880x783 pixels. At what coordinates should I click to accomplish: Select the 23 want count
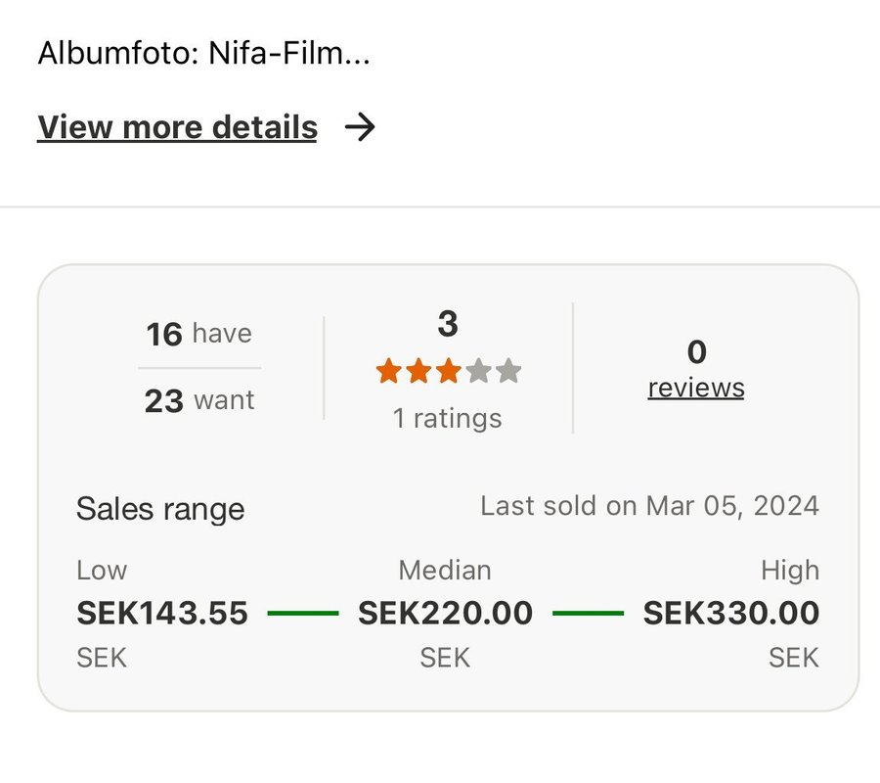pyautogui.click(x=199, y=400)
